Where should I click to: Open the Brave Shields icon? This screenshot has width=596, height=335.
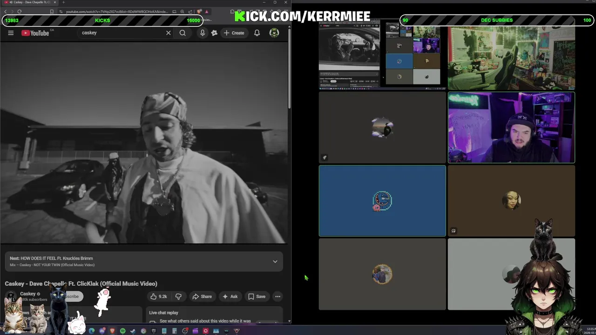199,12
